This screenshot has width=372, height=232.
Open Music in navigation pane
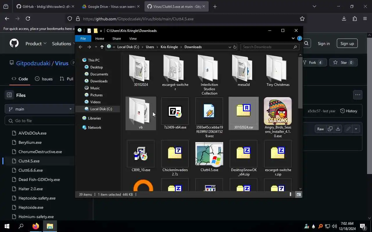(x=95, y=88)
